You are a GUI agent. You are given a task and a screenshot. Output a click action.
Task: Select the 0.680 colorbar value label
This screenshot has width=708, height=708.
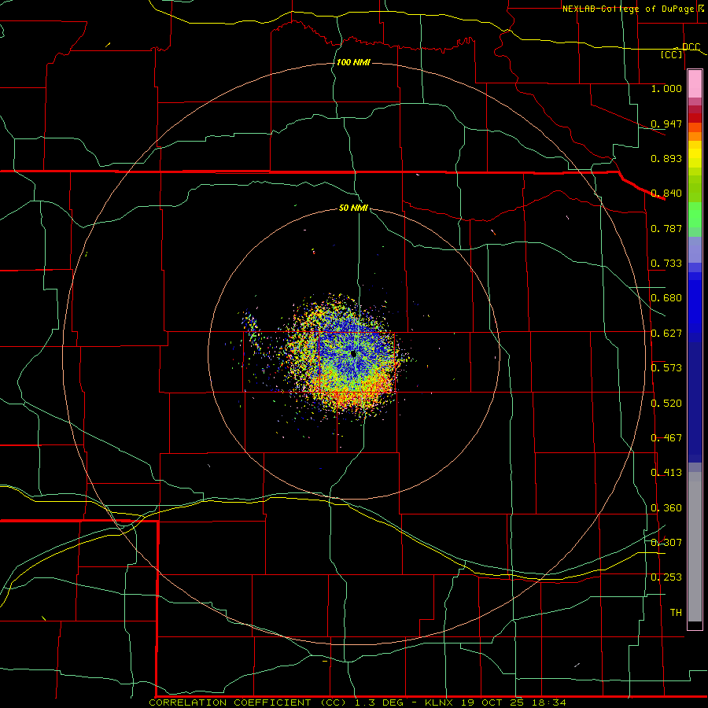click(x=666, y=298)
